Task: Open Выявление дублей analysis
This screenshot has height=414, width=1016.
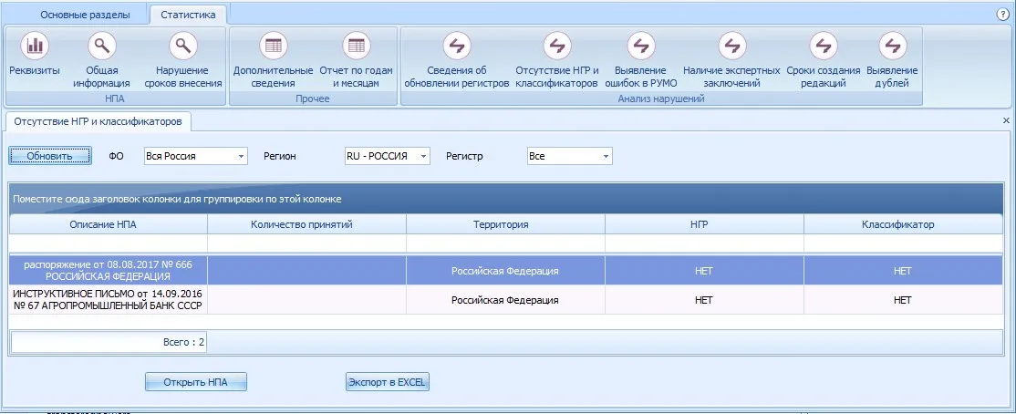Action: coord(892,60)
